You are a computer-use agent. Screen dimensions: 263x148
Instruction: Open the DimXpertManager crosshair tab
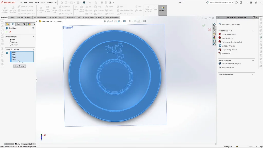[24, 24]
